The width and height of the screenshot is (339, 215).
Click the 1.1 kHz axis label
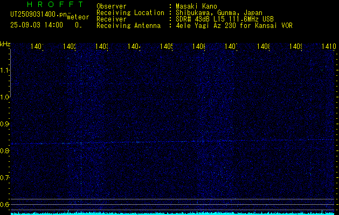point(4,70)
